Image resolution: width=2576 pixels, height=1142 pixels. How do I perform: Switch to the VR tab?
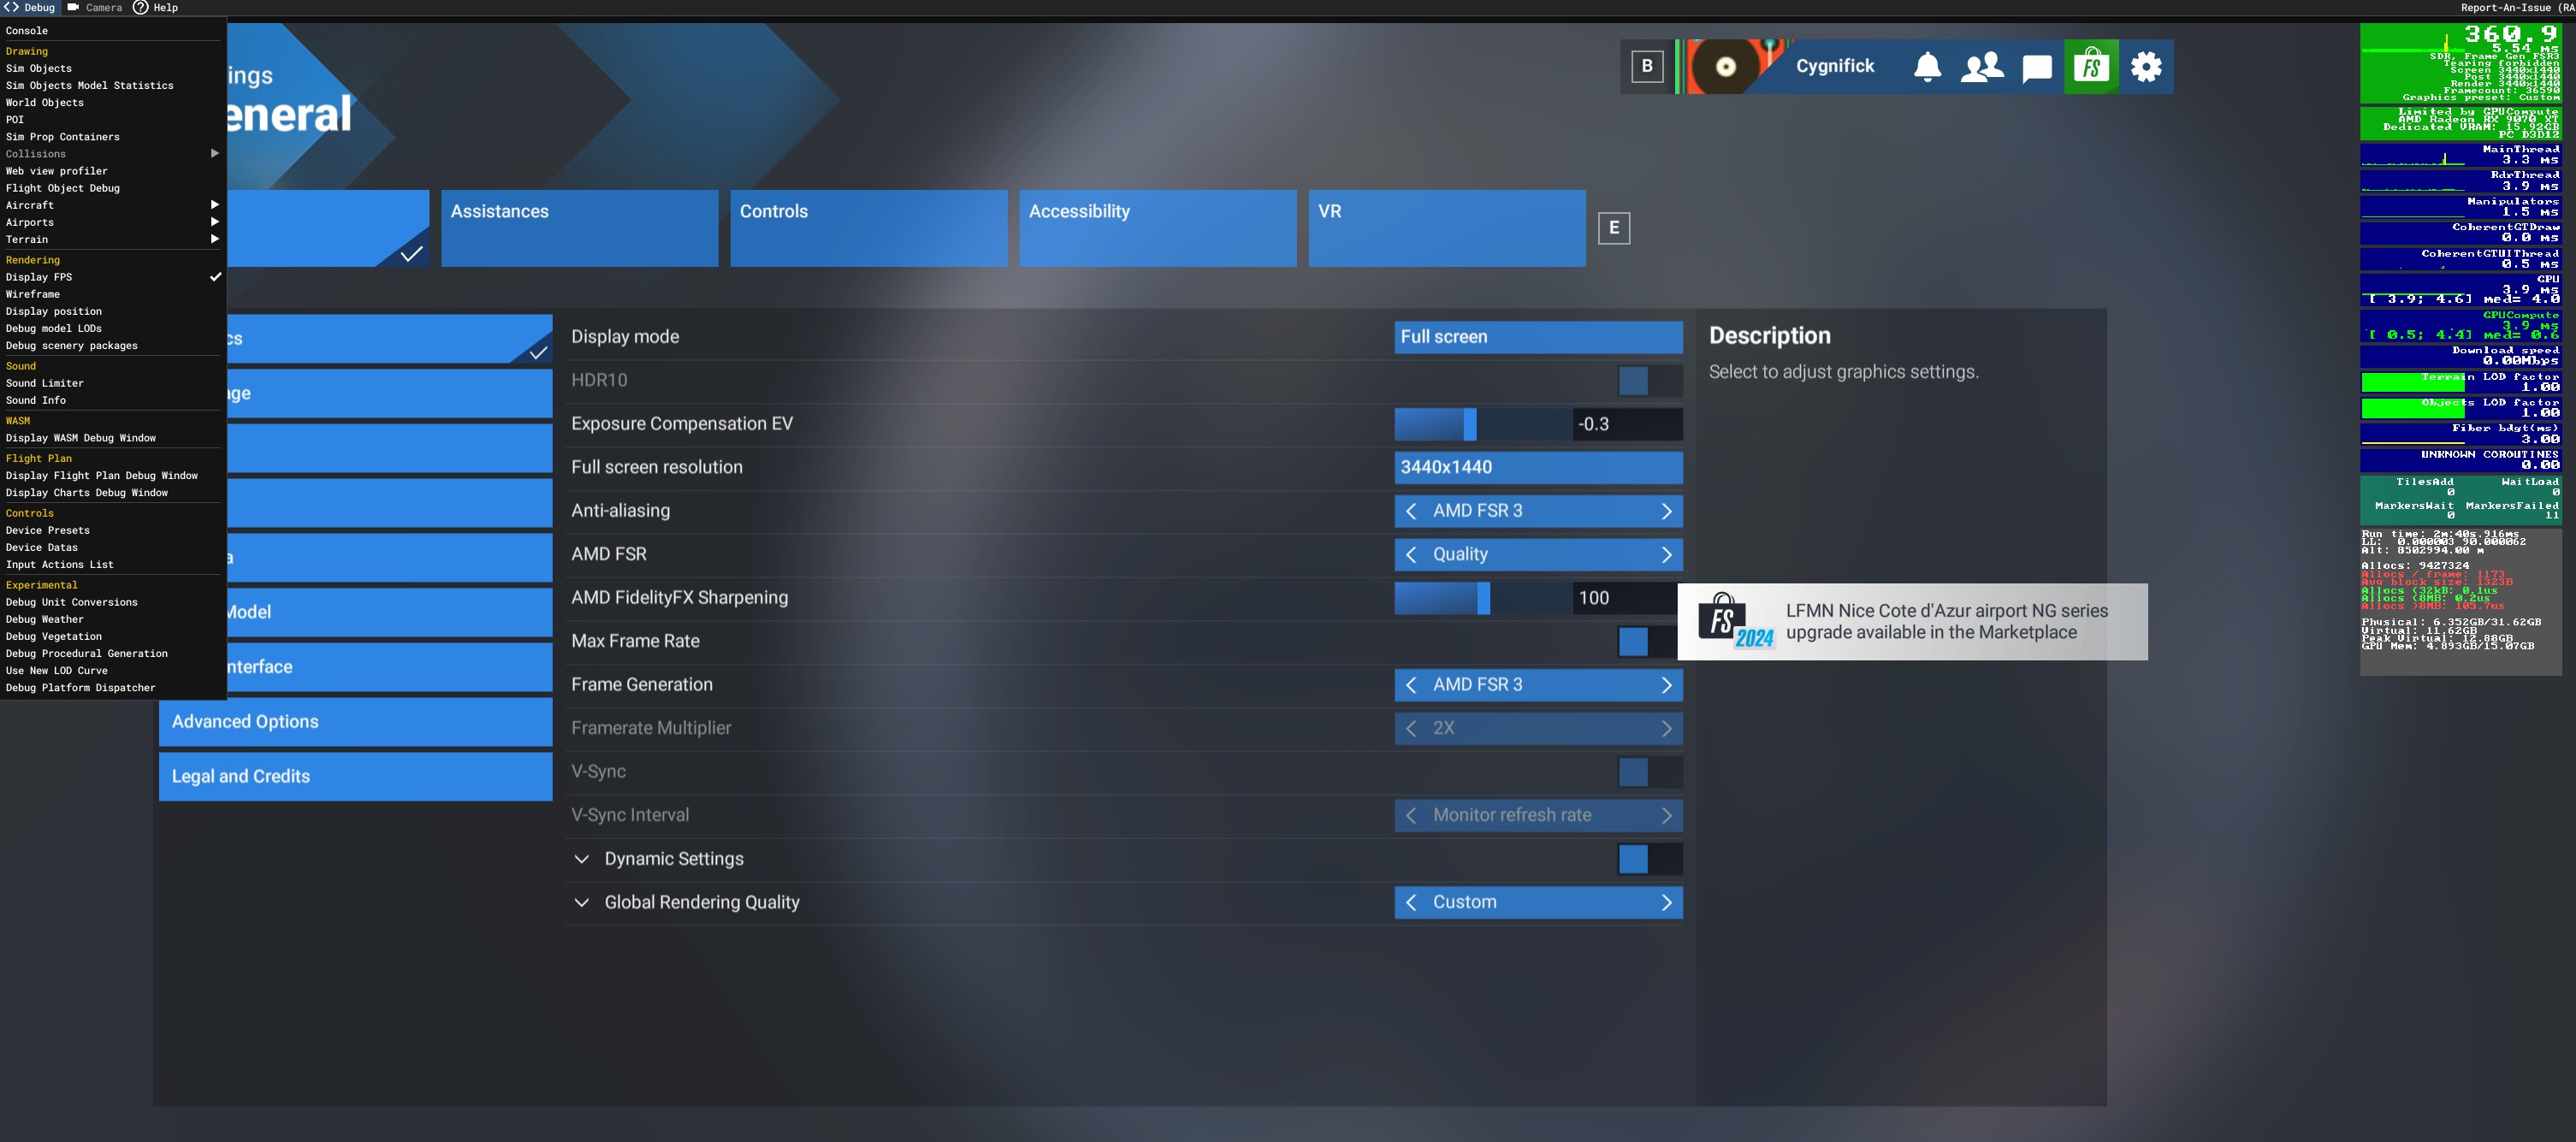(1447, 228)
